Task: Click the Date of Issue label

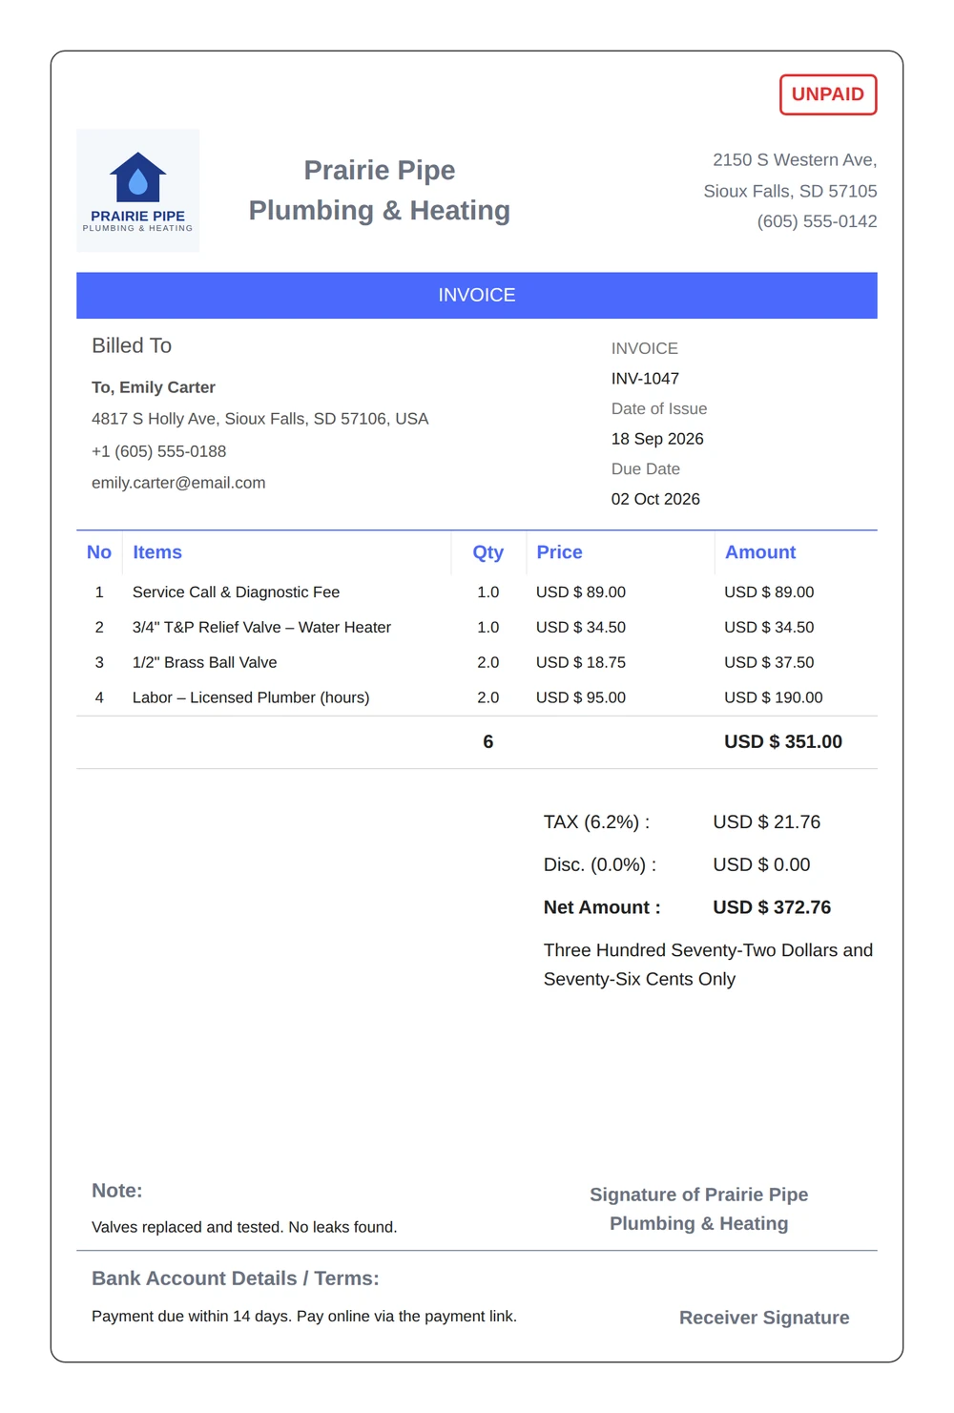Action: point(659,409)
